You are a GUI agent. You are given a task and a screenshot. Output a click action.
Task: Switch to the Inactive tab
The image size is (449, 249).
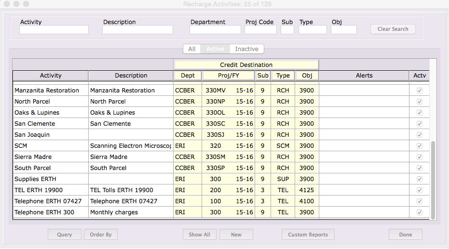tap(246, 49)
